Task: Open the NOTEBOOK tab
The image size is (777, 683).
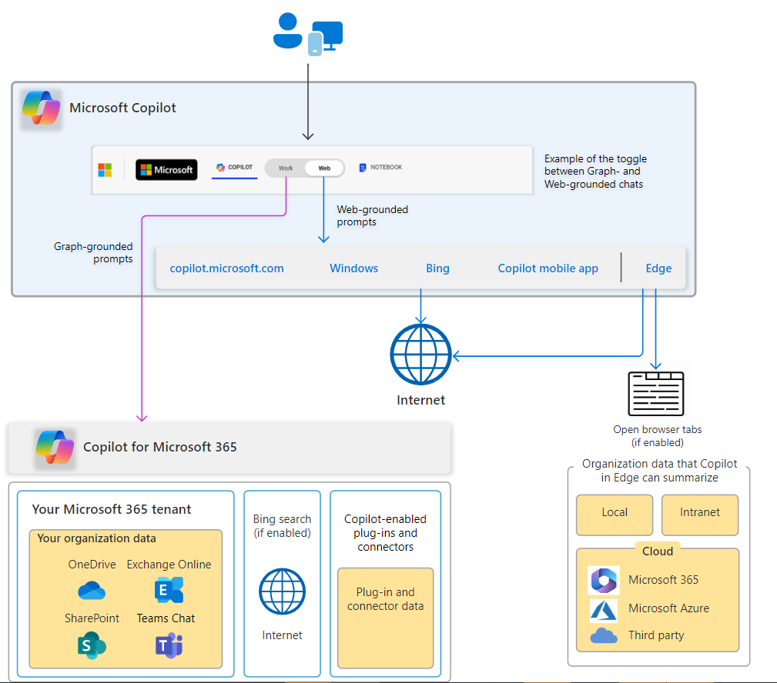Action: click(380, 167)
